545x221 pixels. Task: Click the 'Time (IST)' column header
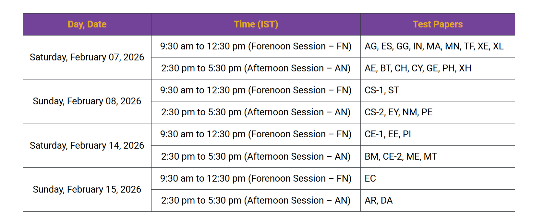coord(256,24)
